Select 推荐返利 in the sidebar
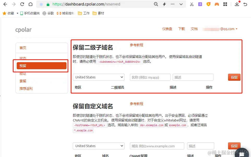This screenshot has width=251, height=157. point(26,89)
